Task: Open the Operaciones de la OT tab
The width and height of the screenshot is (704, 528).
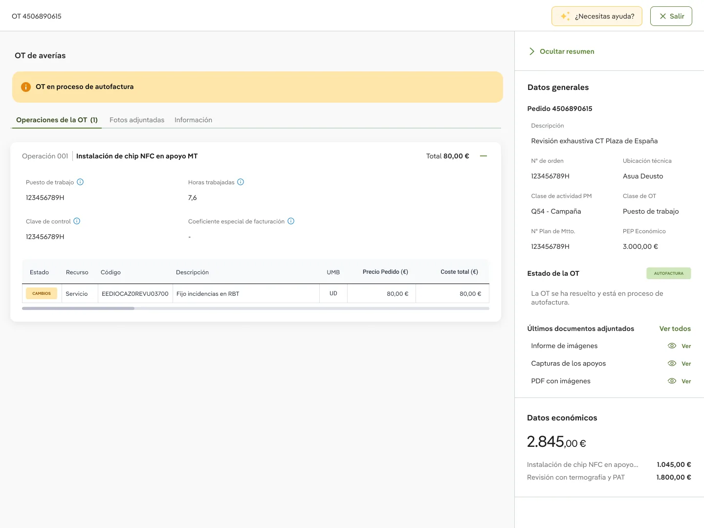Action: 57,120
